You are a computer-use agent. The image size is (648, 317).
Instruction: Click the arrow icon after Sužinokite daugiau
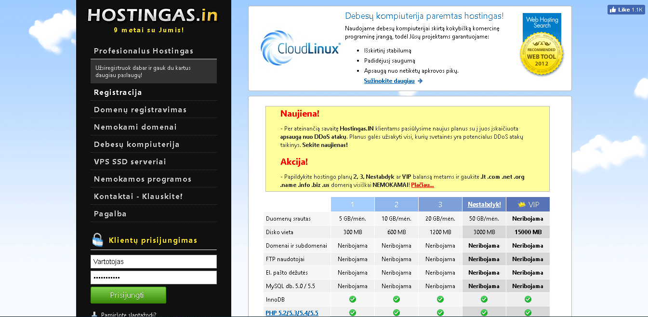(x=420, y=81)
